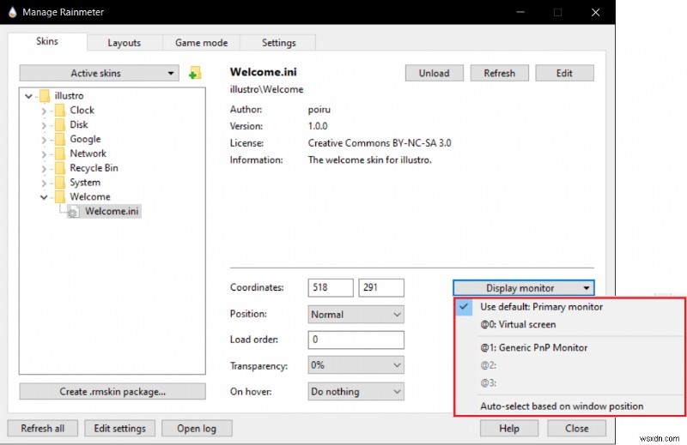
Task: Click the Clock folder icon
Action: coord(60,110)
